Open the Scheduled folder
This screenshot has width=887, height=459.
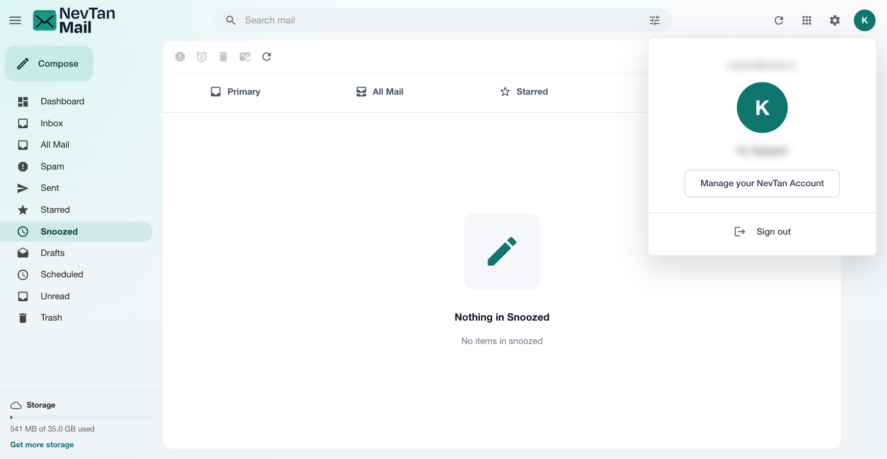click(x=76, y=274)
